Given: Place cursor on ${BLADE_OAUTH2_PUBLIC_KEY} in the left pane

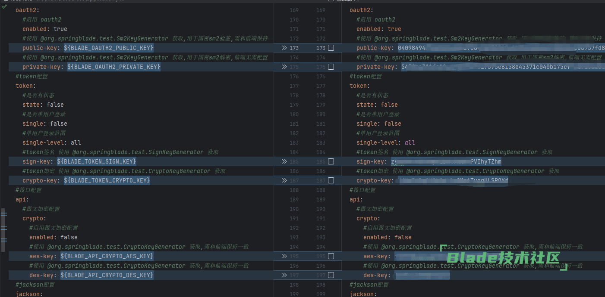Looking at the screenshot, I should click(108, 48).
